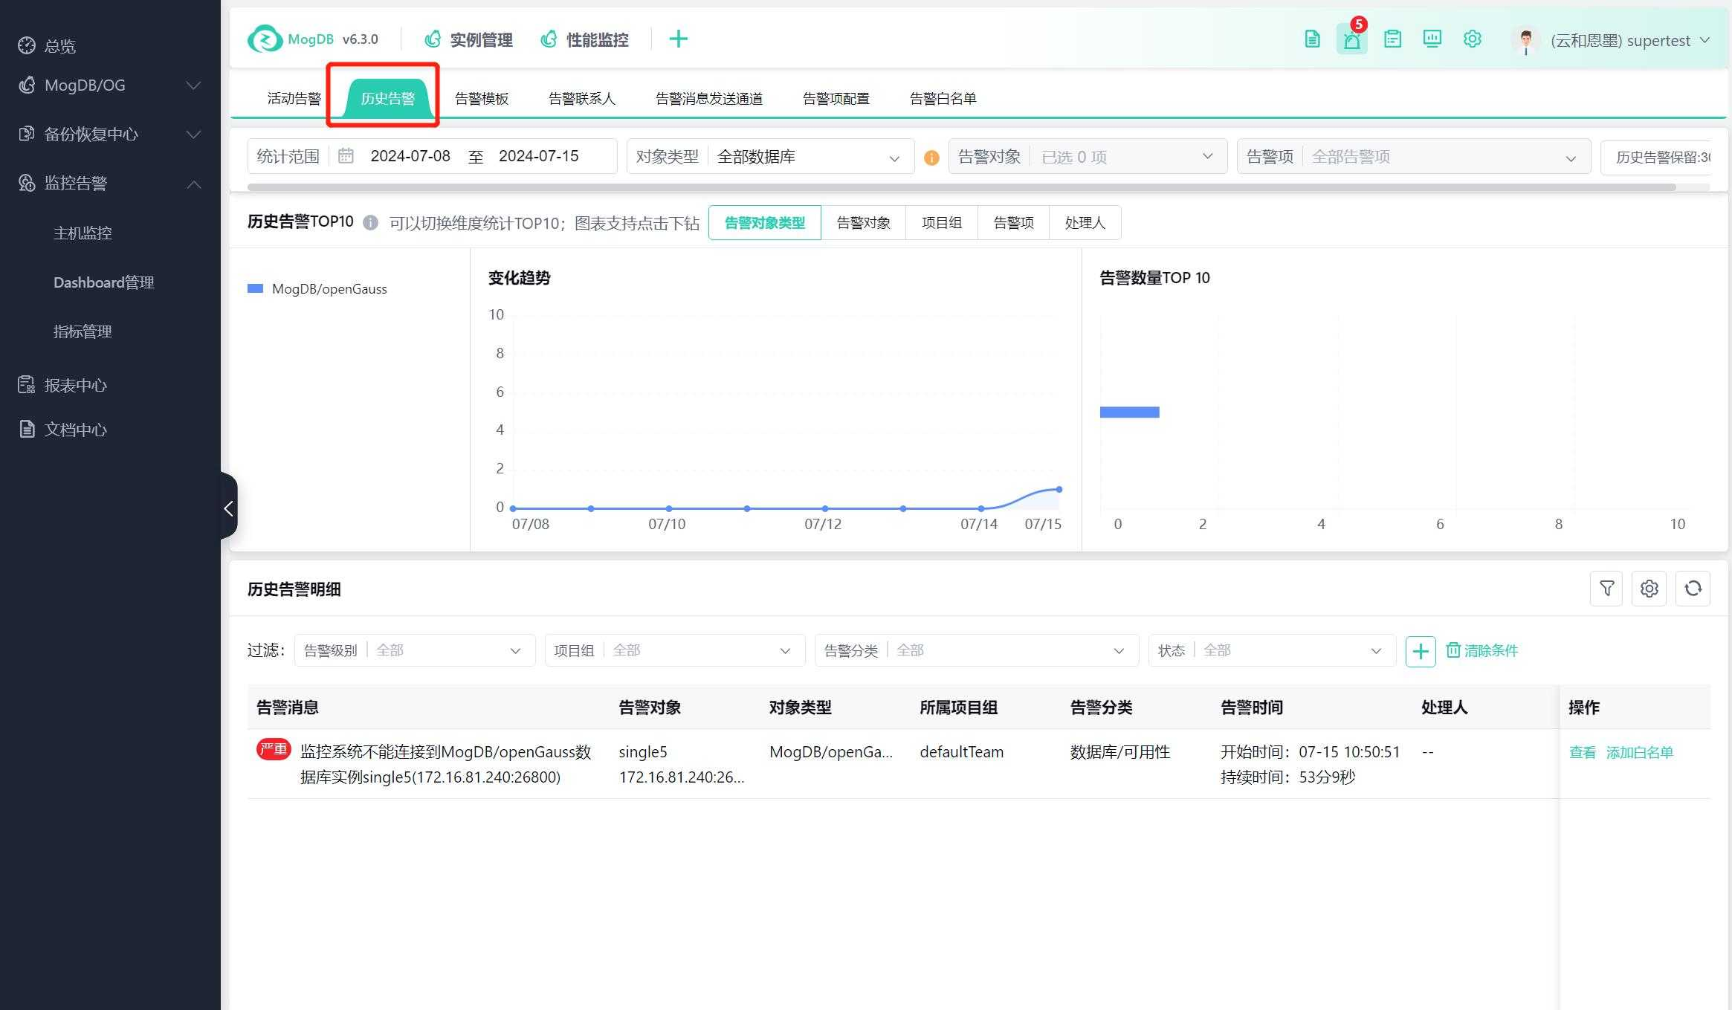The width and height of the screenshot is (1732, 1010).
Task: Add a new tab with plus icon
Action: [x=678, y=39]
